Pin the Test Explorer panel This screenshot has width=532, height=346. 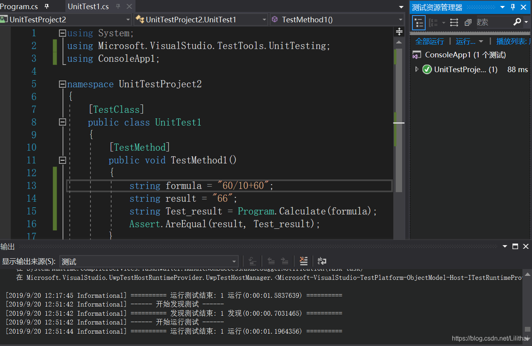(513, 7)
